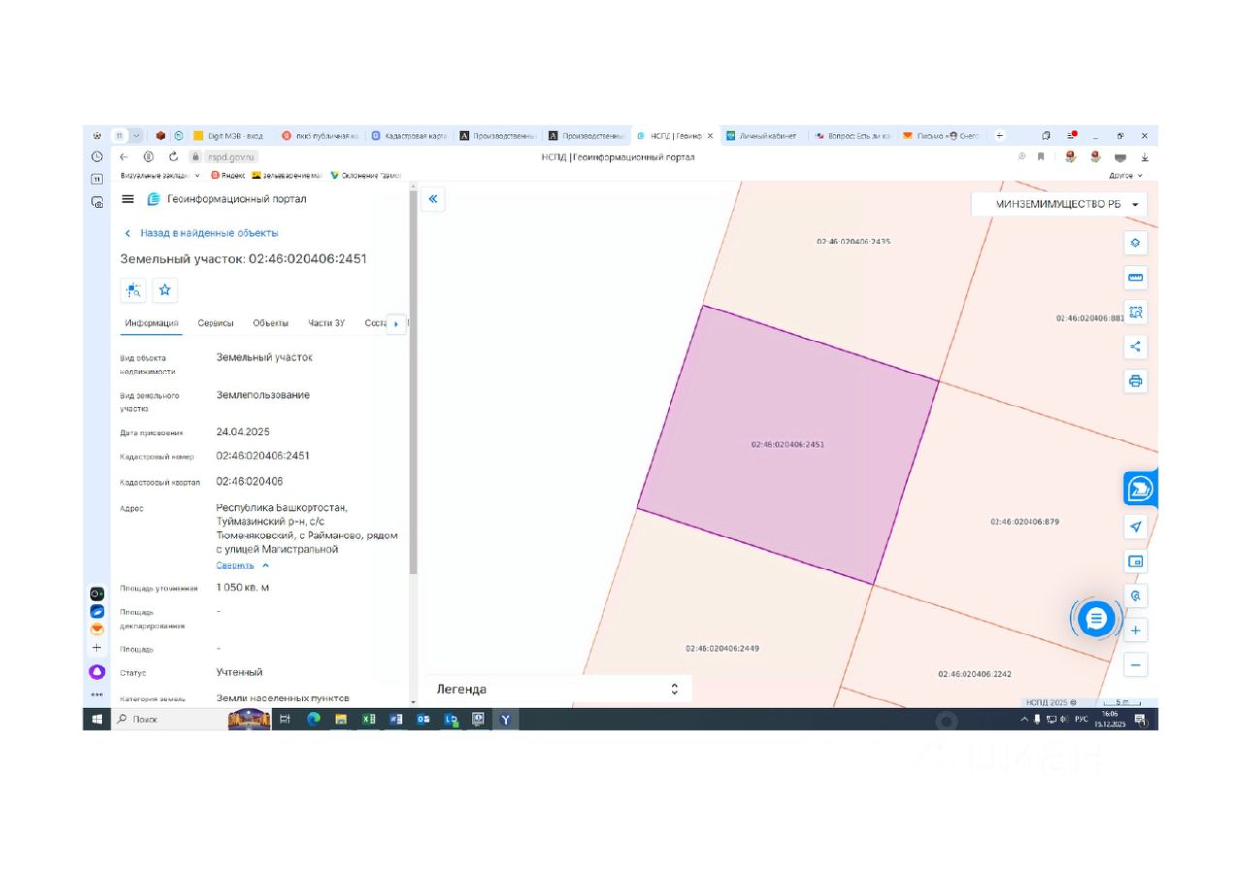Switch the РУС keyboard language indicator
Image resolution: width=1242 pixels, height=878 pixels.
point(1081,719)
